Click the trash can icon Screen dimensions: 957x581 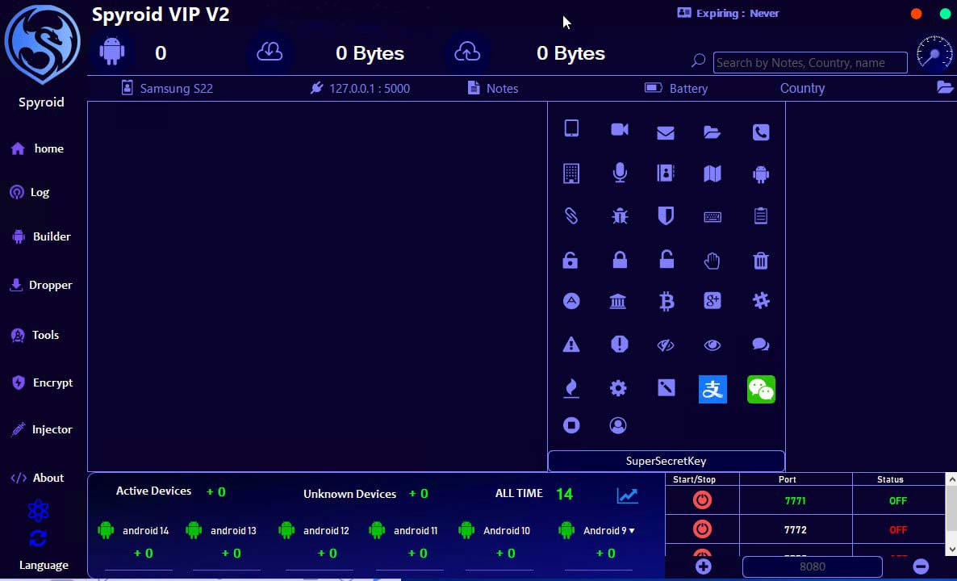point(760,260)
